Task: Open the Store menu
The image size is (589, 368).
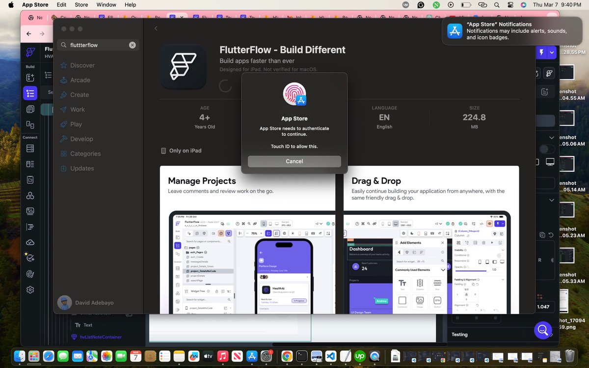Action: [x=81, y=4]
